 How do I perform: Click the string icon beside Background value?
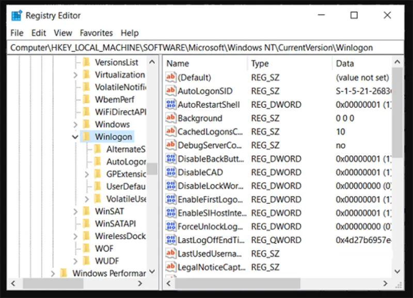click(171, 118)
